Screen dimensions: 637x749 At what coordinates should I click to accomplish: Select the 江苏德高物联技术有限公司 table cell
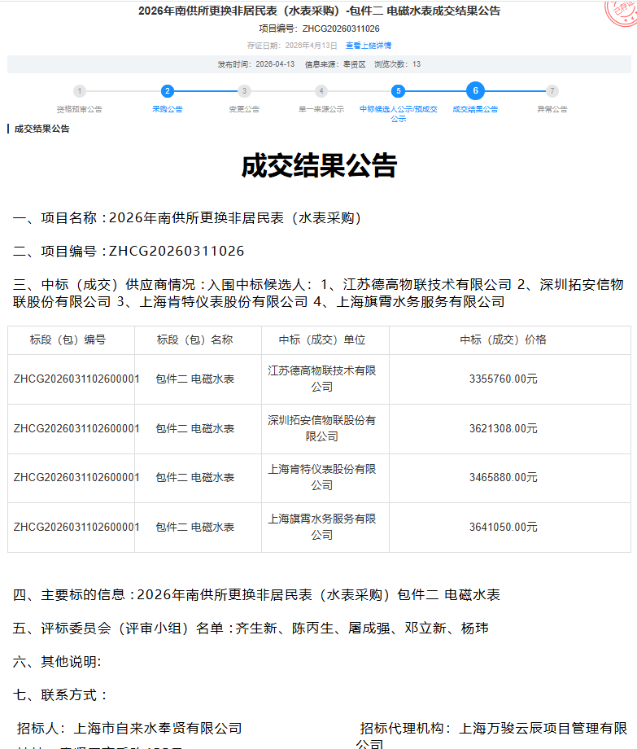point(321,379)
